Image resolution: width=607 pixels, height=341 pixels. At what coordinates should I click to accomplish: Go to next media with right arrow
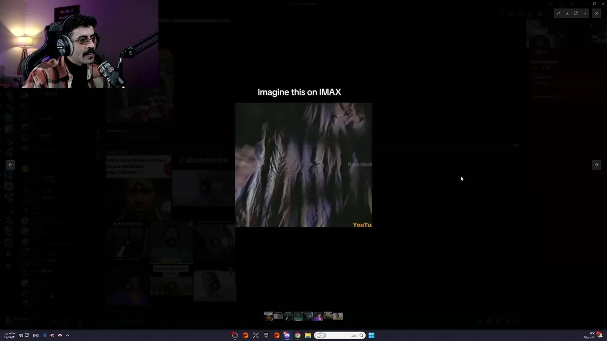pos(596,165)
